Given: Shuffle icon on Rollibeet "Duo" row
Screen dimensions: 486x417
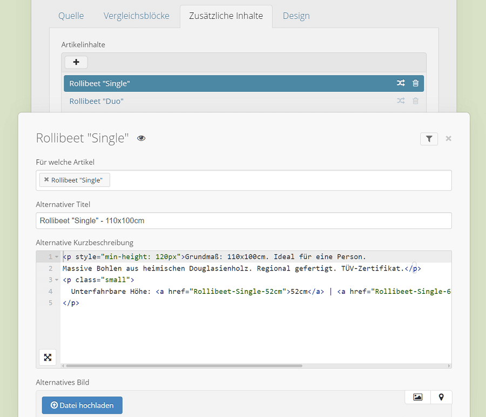Looking at the screenshot, I should coord(401,101).
